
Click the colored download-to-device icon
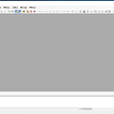tap(84, 11)
